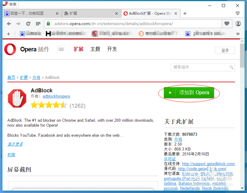The height and width of the screenshot is (193, 247).
Task: Open the Opera 菜单 button
Action: 10,4
